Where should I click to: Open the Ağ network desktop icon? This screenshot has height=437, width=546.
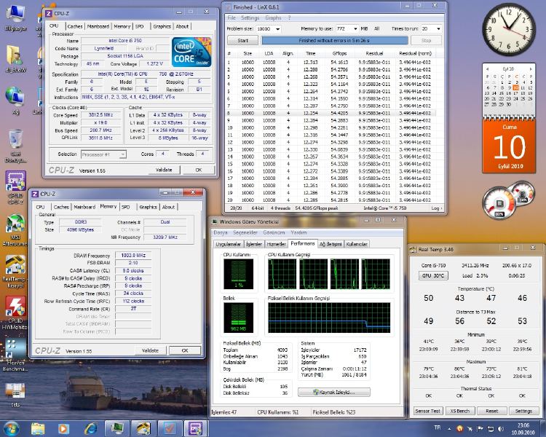click(x=16, y=101)
